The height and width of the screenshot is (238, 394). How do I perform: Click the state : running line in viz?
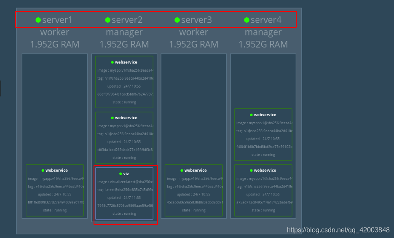124,214
